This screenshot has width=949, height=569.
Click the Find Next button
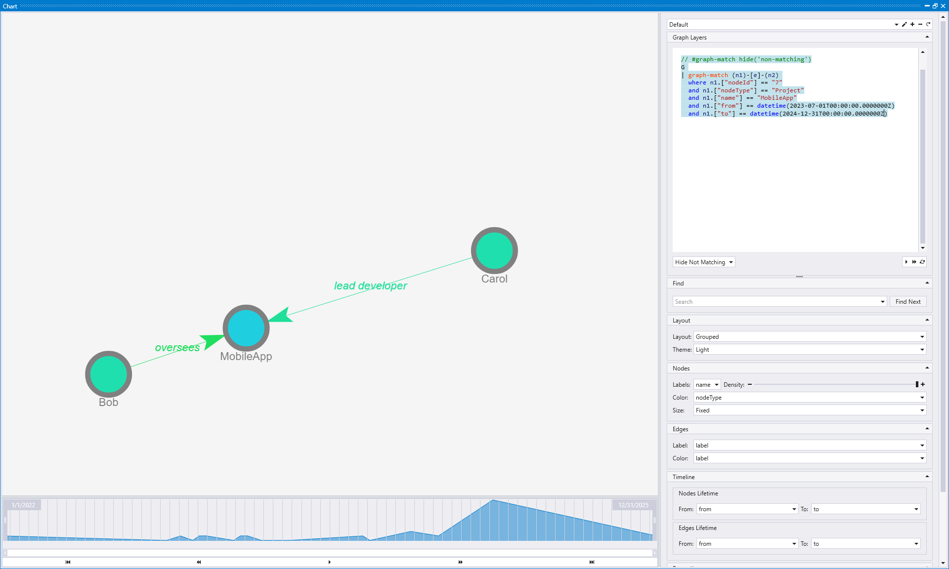tap(908, 302)
